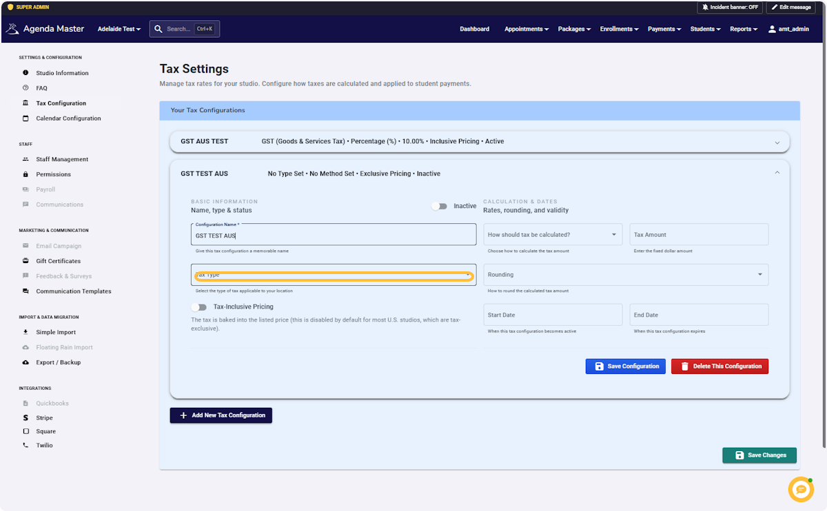Screen dimensions: 827x511
Task: Click the Start Date field
Action: (553, 315)
